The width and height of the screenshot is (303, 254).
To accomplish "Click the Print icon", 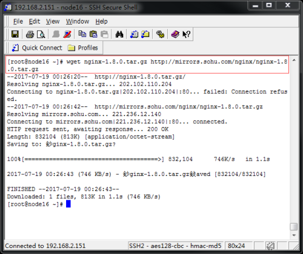I will pos(30,34).
